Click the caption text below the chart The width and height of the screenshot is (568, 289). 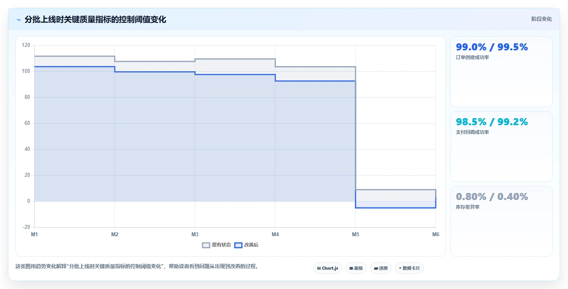pyautogui.click(x=137, y=267)
